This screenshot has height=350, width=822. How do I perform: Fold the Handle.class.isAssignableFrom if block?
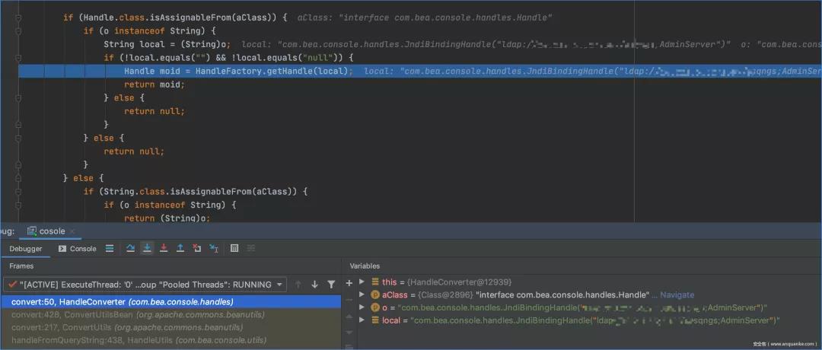[x=18, y=17]
